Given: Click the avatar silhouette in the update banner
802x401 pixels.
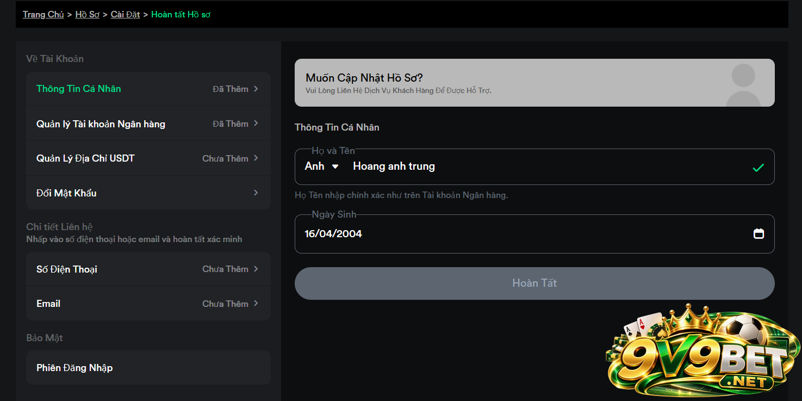Looking at the screenshot, I should (743, 84).
